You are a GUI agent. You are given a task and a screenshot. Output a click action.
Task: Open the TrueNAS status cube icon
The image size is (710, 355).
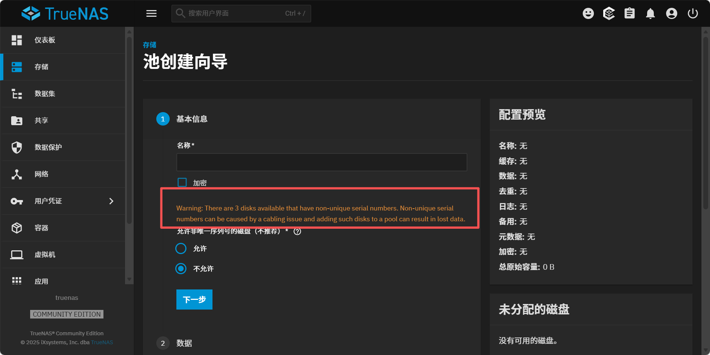point(609,13)
